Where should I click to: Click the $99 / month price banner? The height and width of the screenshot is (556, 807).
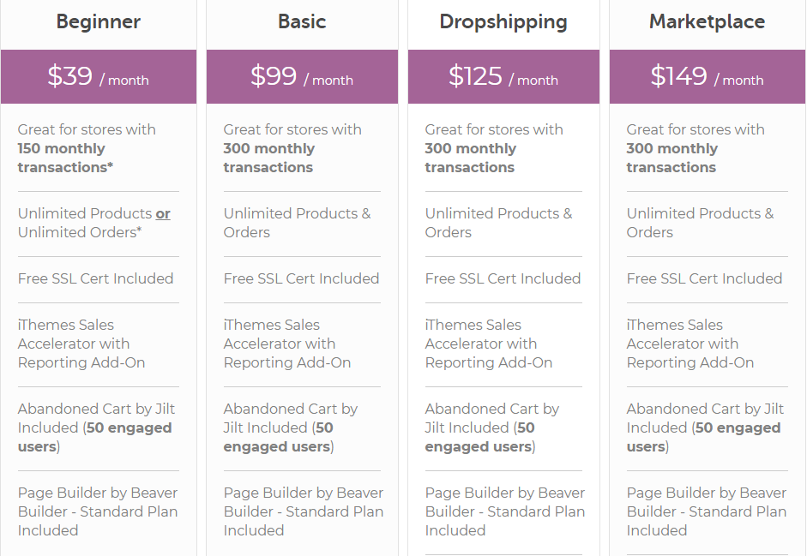tap(302, 76)
